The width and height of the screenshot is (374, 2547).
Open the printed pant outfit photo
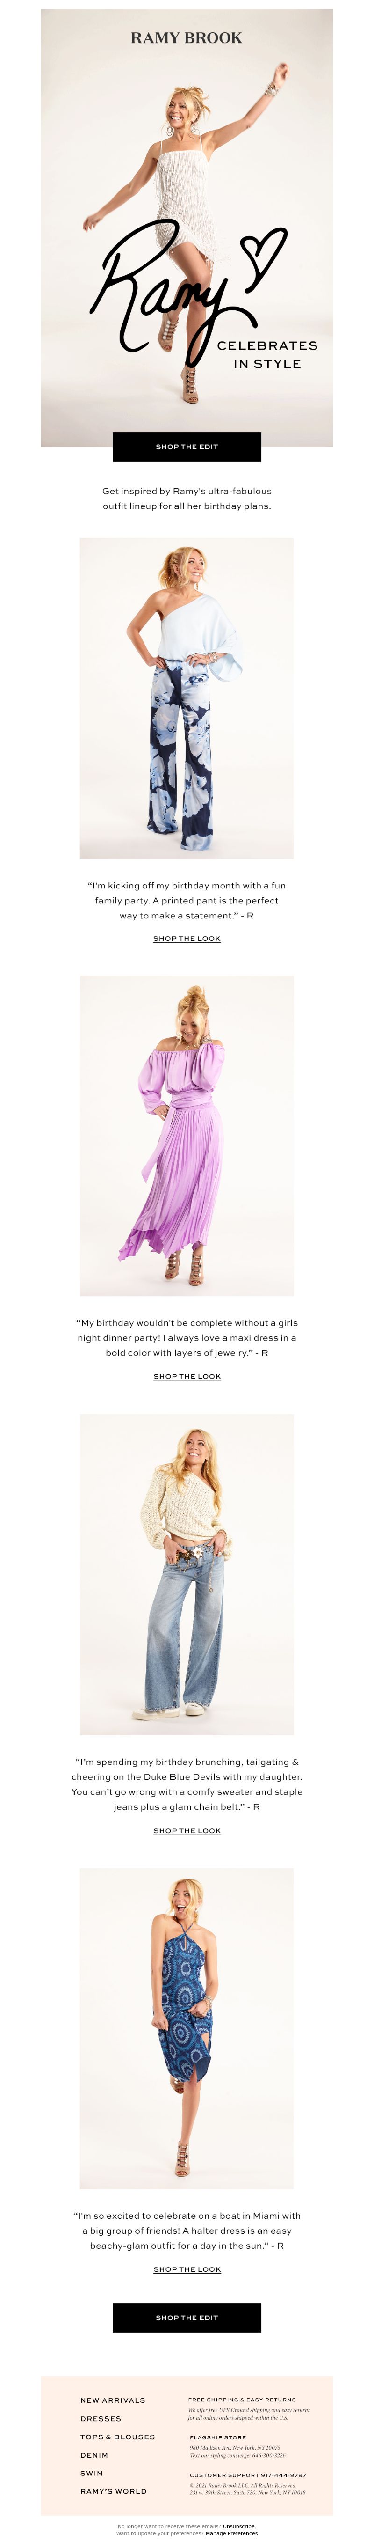(187, 698)
